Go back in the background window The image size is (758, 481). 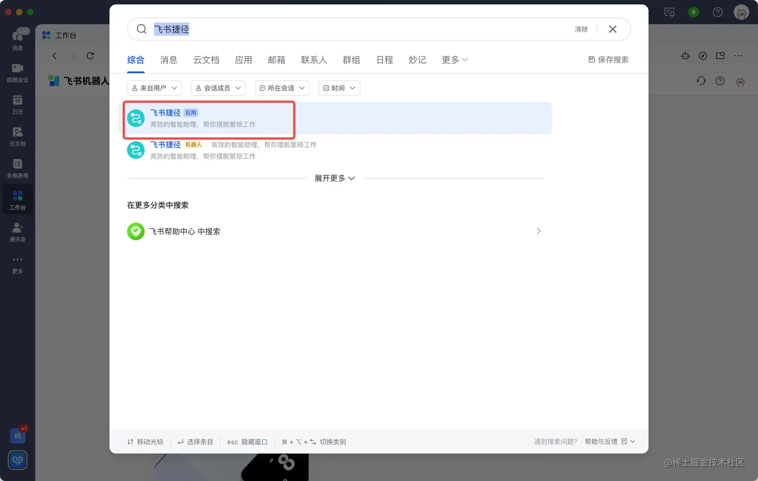pos(55,56)
